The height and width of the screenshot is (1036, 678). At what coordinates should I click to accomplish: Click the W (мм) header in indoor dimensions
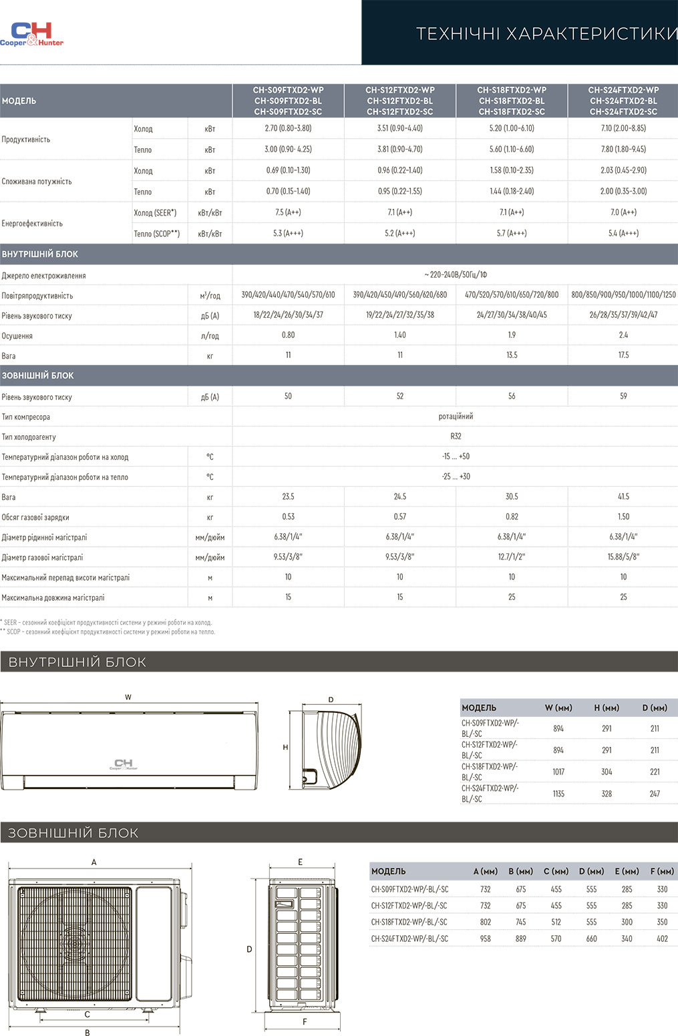click(x=558, y=708)
